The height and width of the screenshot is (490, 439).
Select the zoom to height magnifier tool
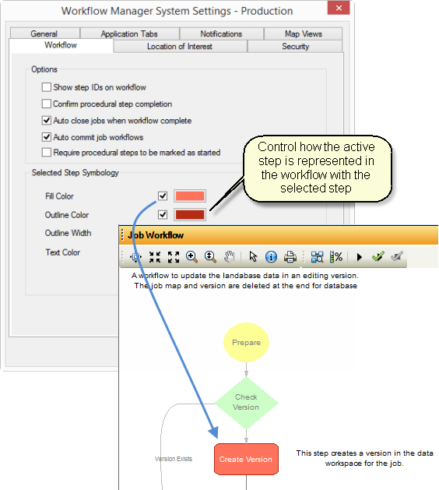tap(210, 257)
